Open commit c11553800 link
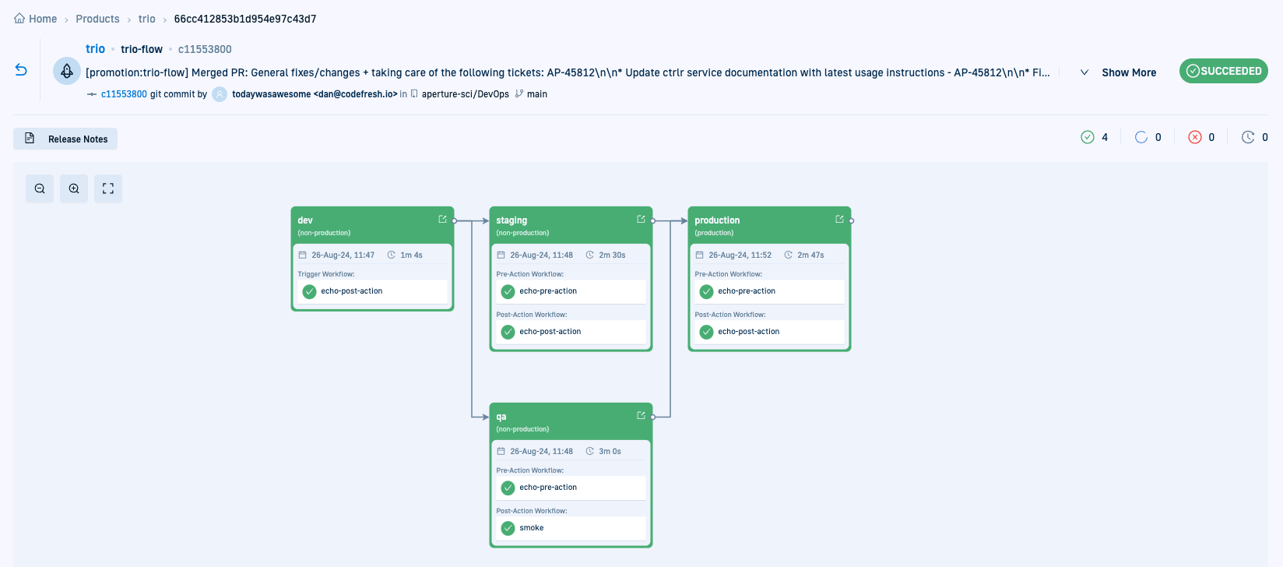The height and width of the screenshot is (567, 1283). [x=124, y=94]
